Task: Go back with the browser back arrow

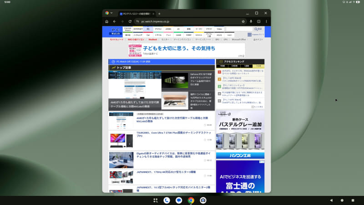Action: [x=115, y=21]
